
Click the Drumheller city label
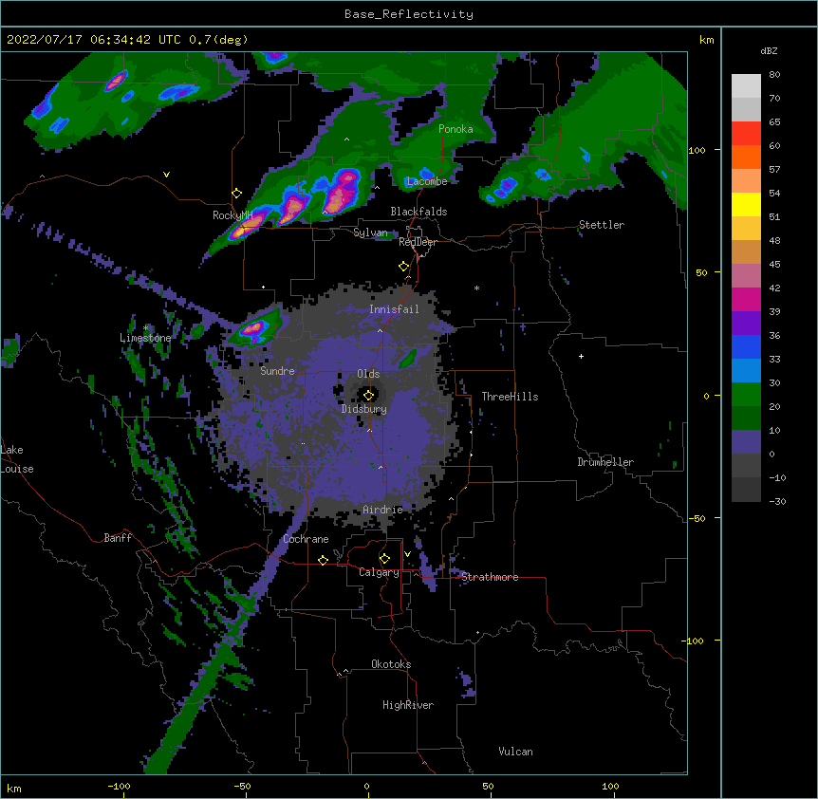pos(605,462)
